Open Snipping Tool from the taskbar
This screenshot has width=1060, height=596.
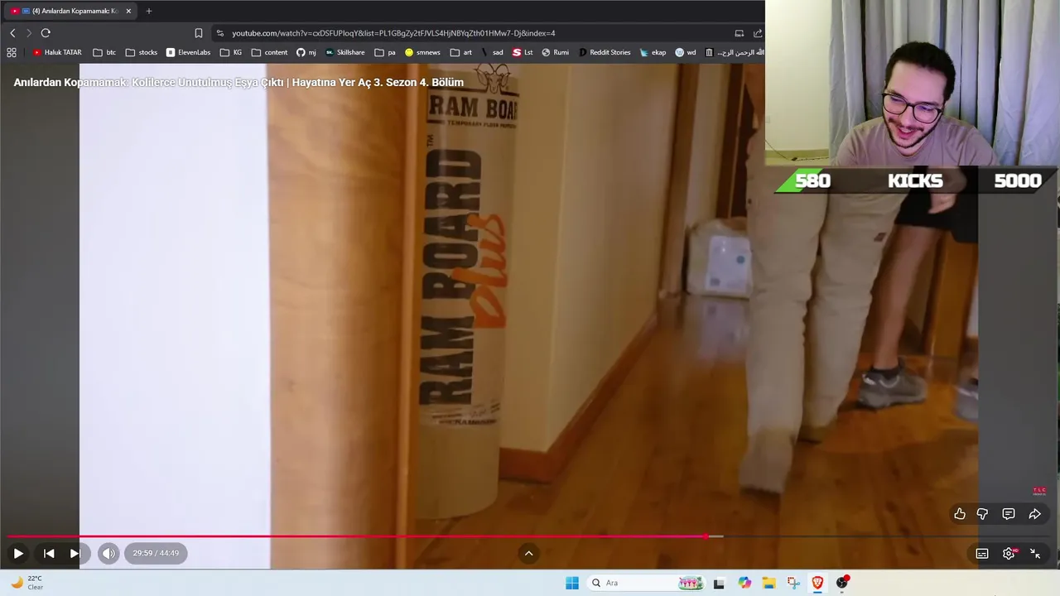pyautogui.click(x=793, y=583)
